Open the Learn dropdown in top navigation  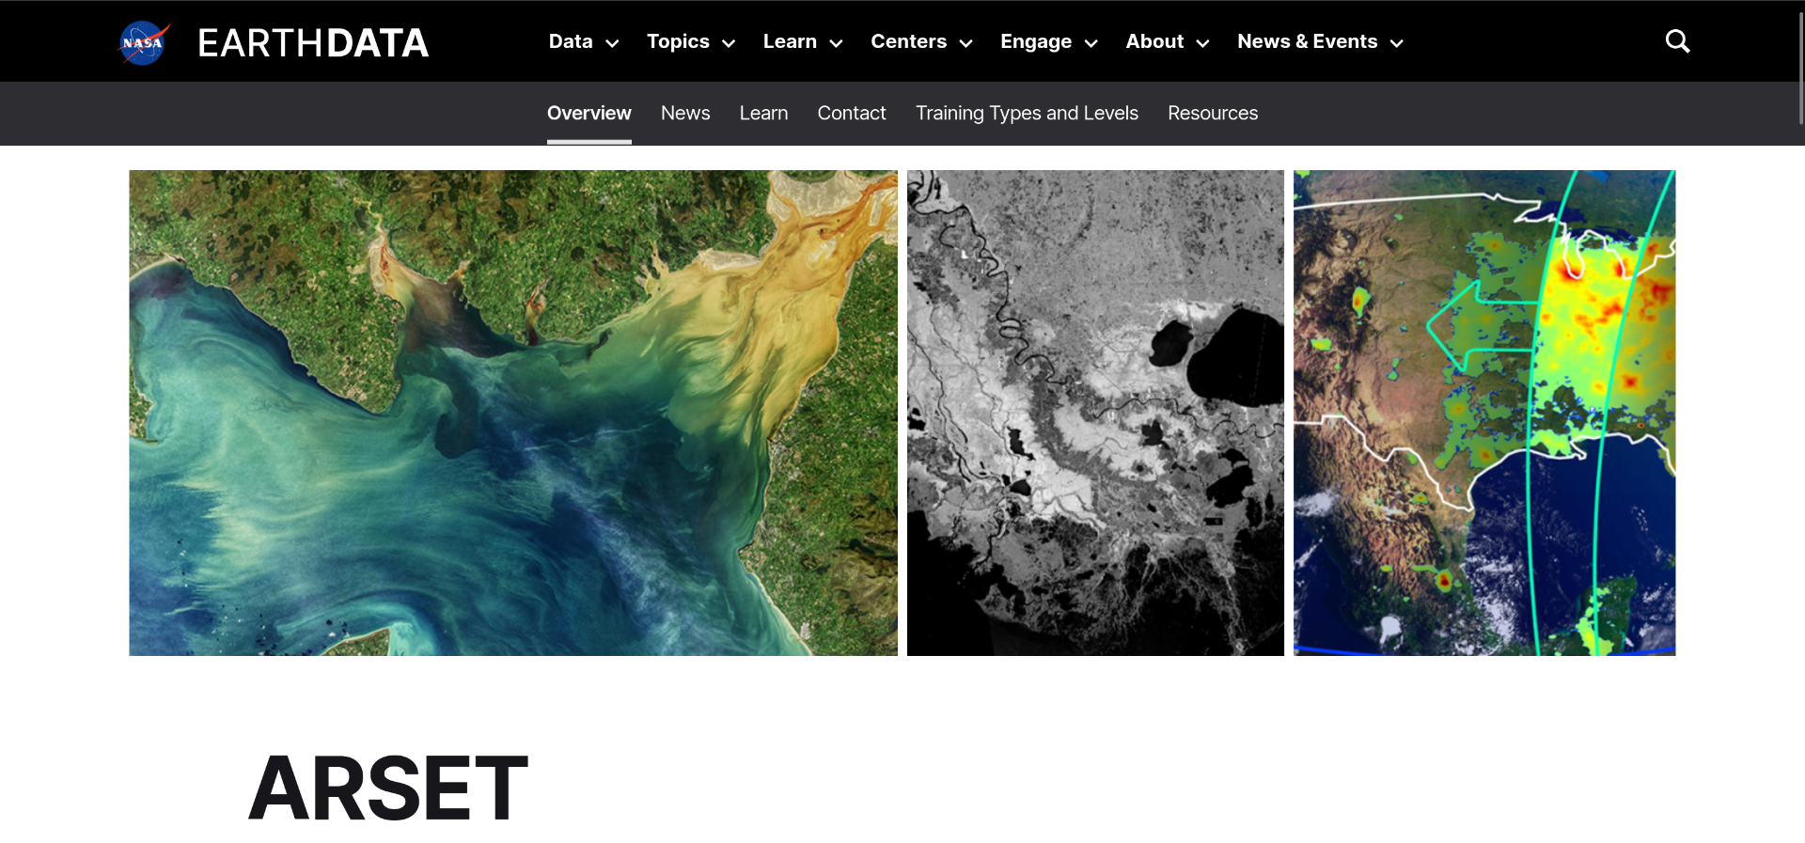click(802, 41)
